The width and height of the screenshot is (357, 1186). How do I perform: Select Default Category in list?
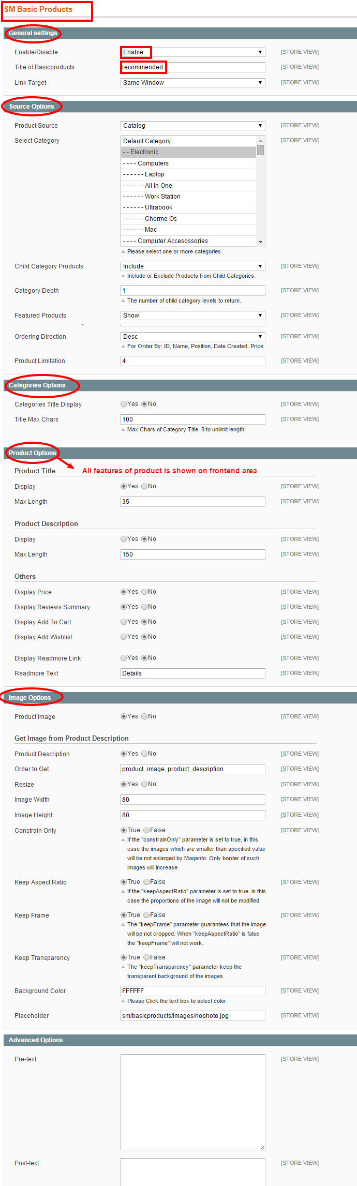(x=188, y=141)
